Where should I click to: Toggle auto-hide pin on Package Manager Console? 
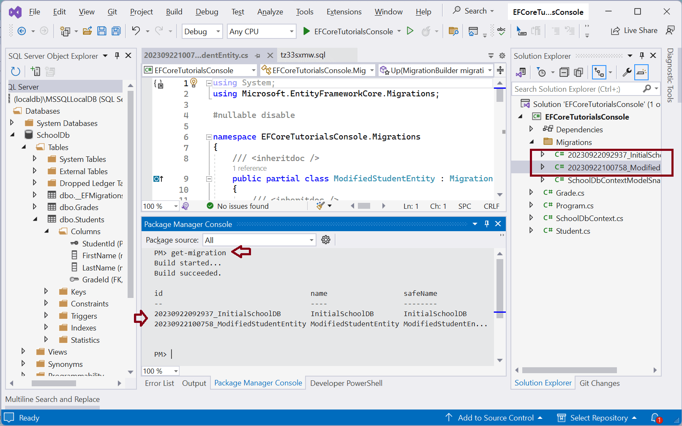click(486, 224)
